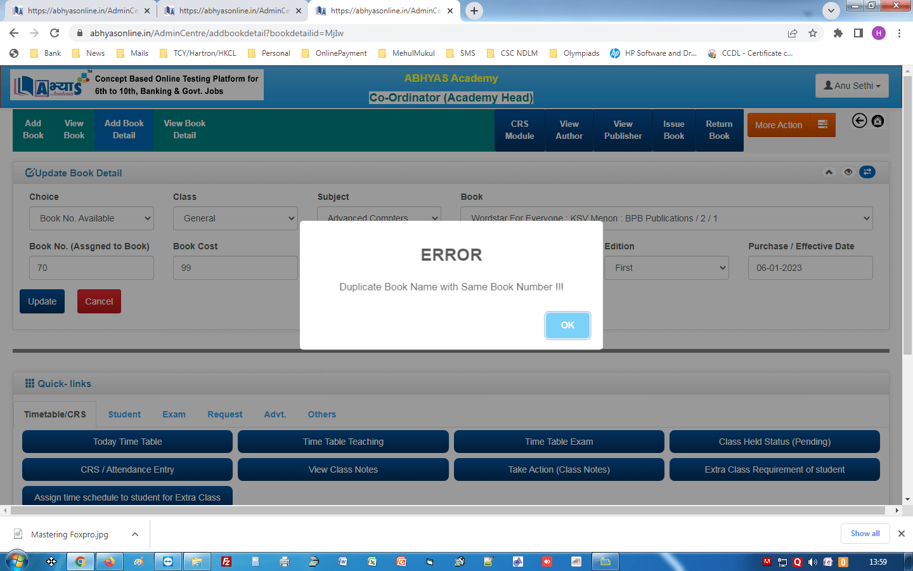Click the home icon in header
The image size is (913, 571).
tap(877, 121)
